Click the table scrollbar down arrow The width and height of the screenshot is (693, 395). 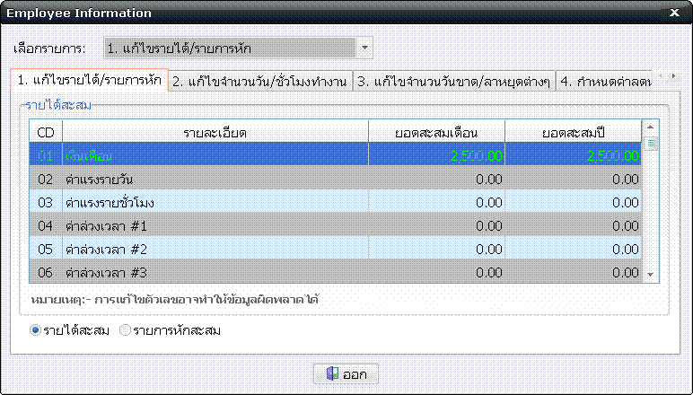(x=653, y=276)
